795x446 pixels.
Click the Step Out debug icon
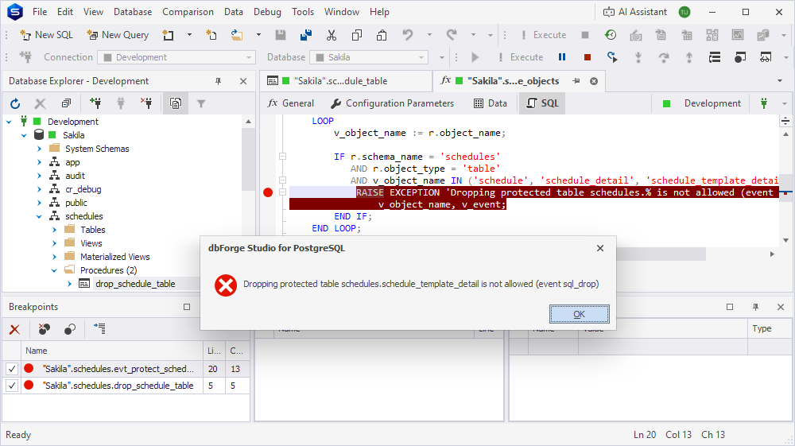tap(689, 57)
